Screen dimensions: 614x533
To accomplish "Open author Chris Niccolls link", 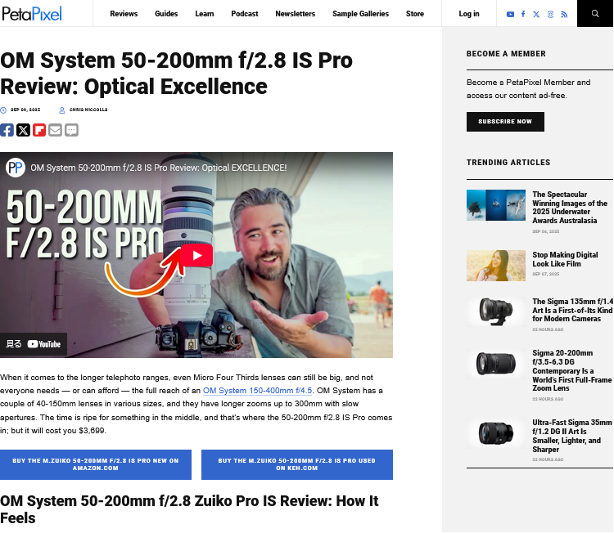I will pos(88,110).
